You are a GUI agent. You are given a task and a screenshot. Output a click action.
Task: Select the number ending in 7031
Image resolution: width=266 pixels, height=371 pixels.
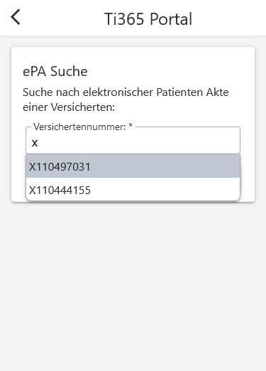(133, 166)
